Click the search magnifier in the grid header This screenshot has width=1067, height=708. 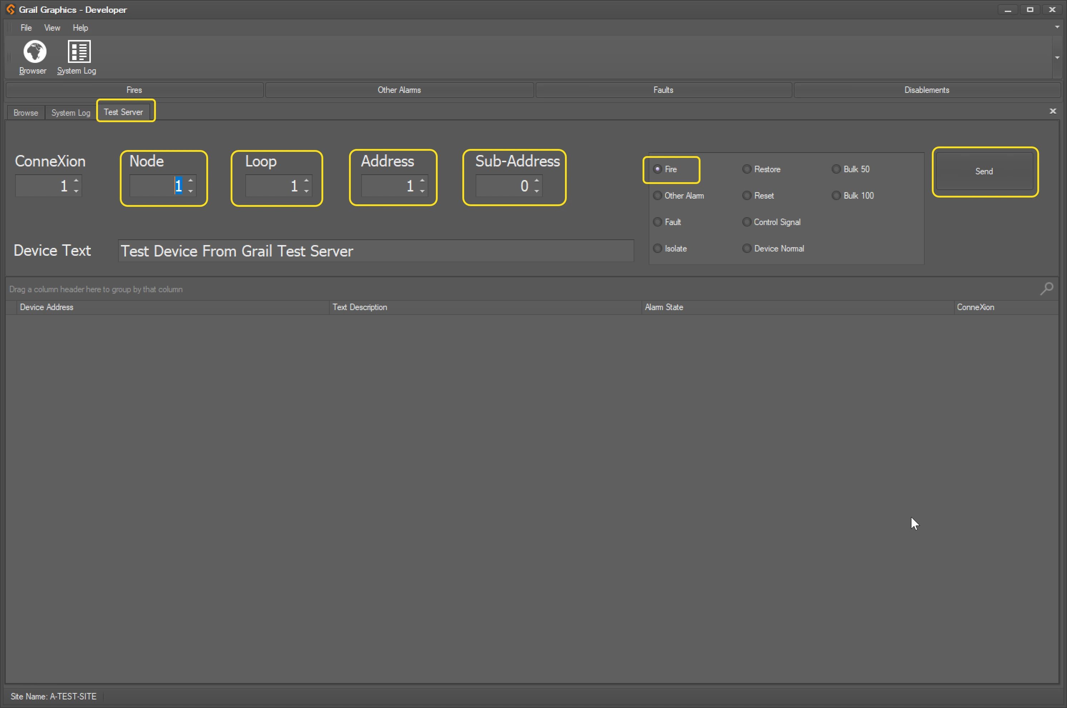[1047, 289]
